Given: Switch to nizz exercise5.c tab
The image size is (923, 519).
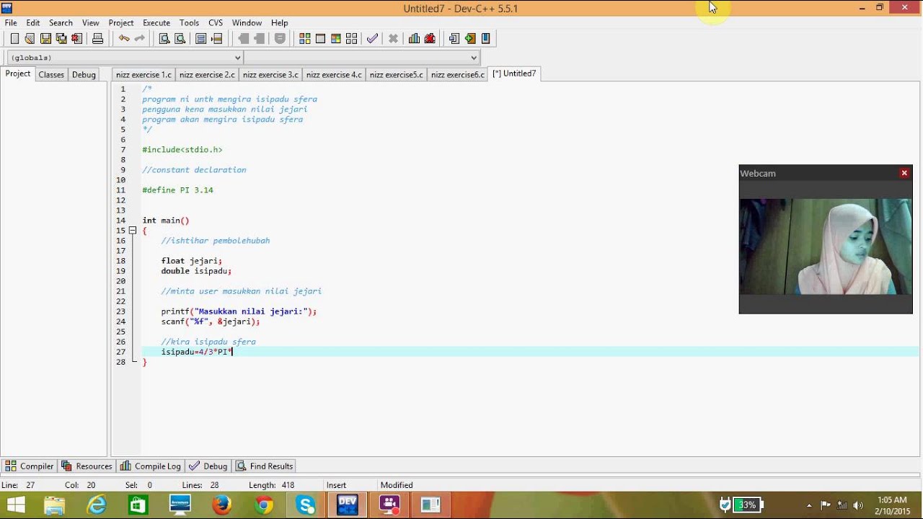Looking at the screenshot, I should (x=397, y=74).
